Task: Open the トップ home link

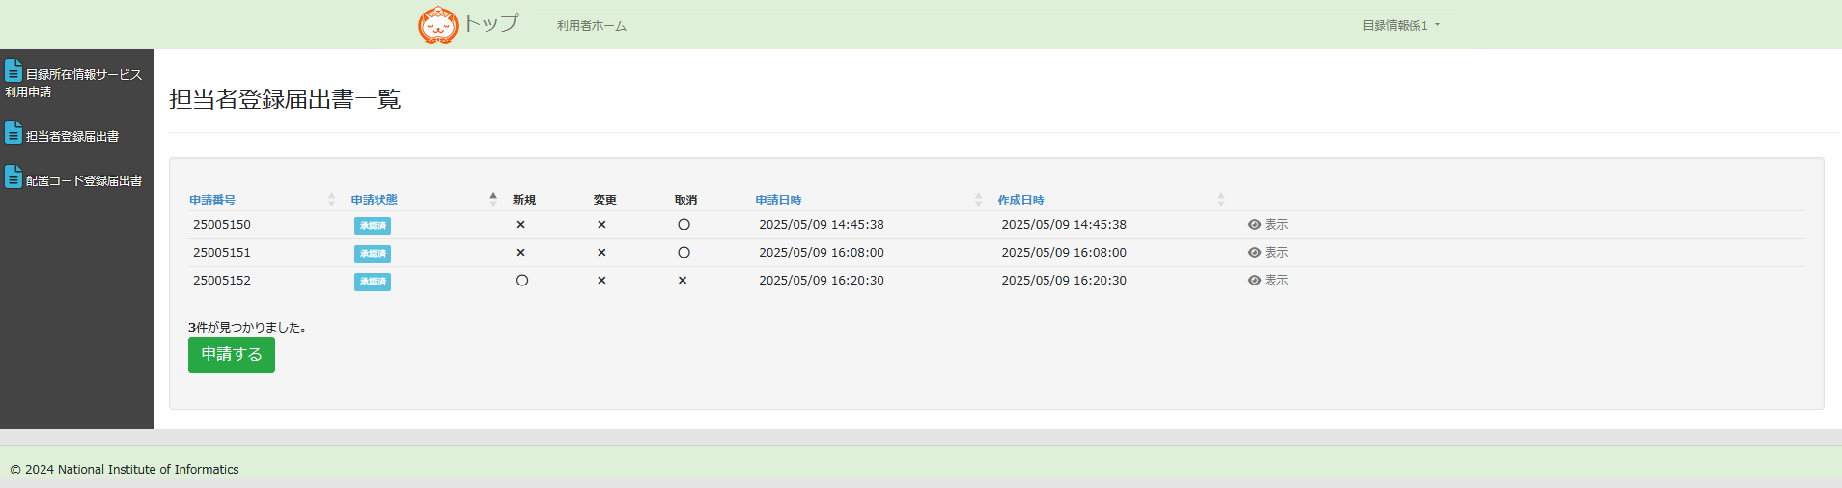Action: pyautogui.click(x=490, y=23)
